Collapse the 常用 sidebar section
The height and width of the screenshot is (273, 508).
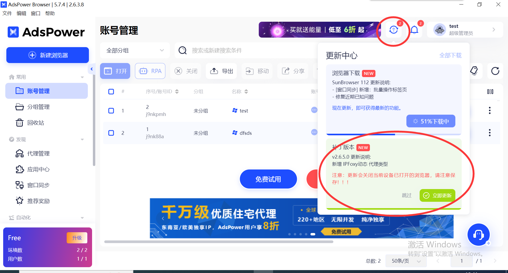(x=82, y=77)
